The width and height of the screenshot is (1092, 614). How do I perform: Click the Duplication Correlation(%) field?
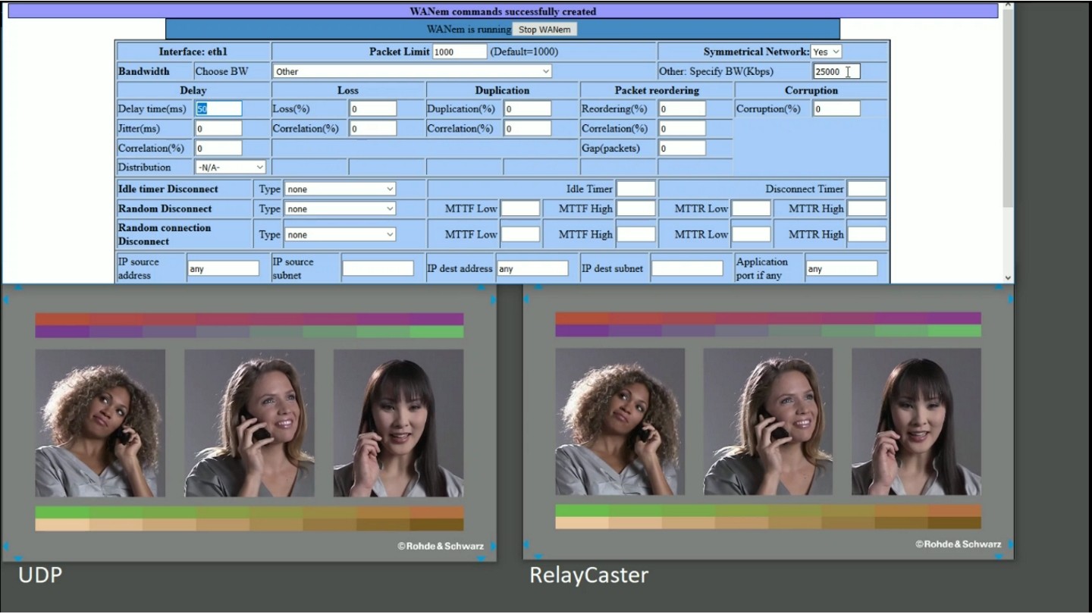pyautogui.click(x=528, y=128)
